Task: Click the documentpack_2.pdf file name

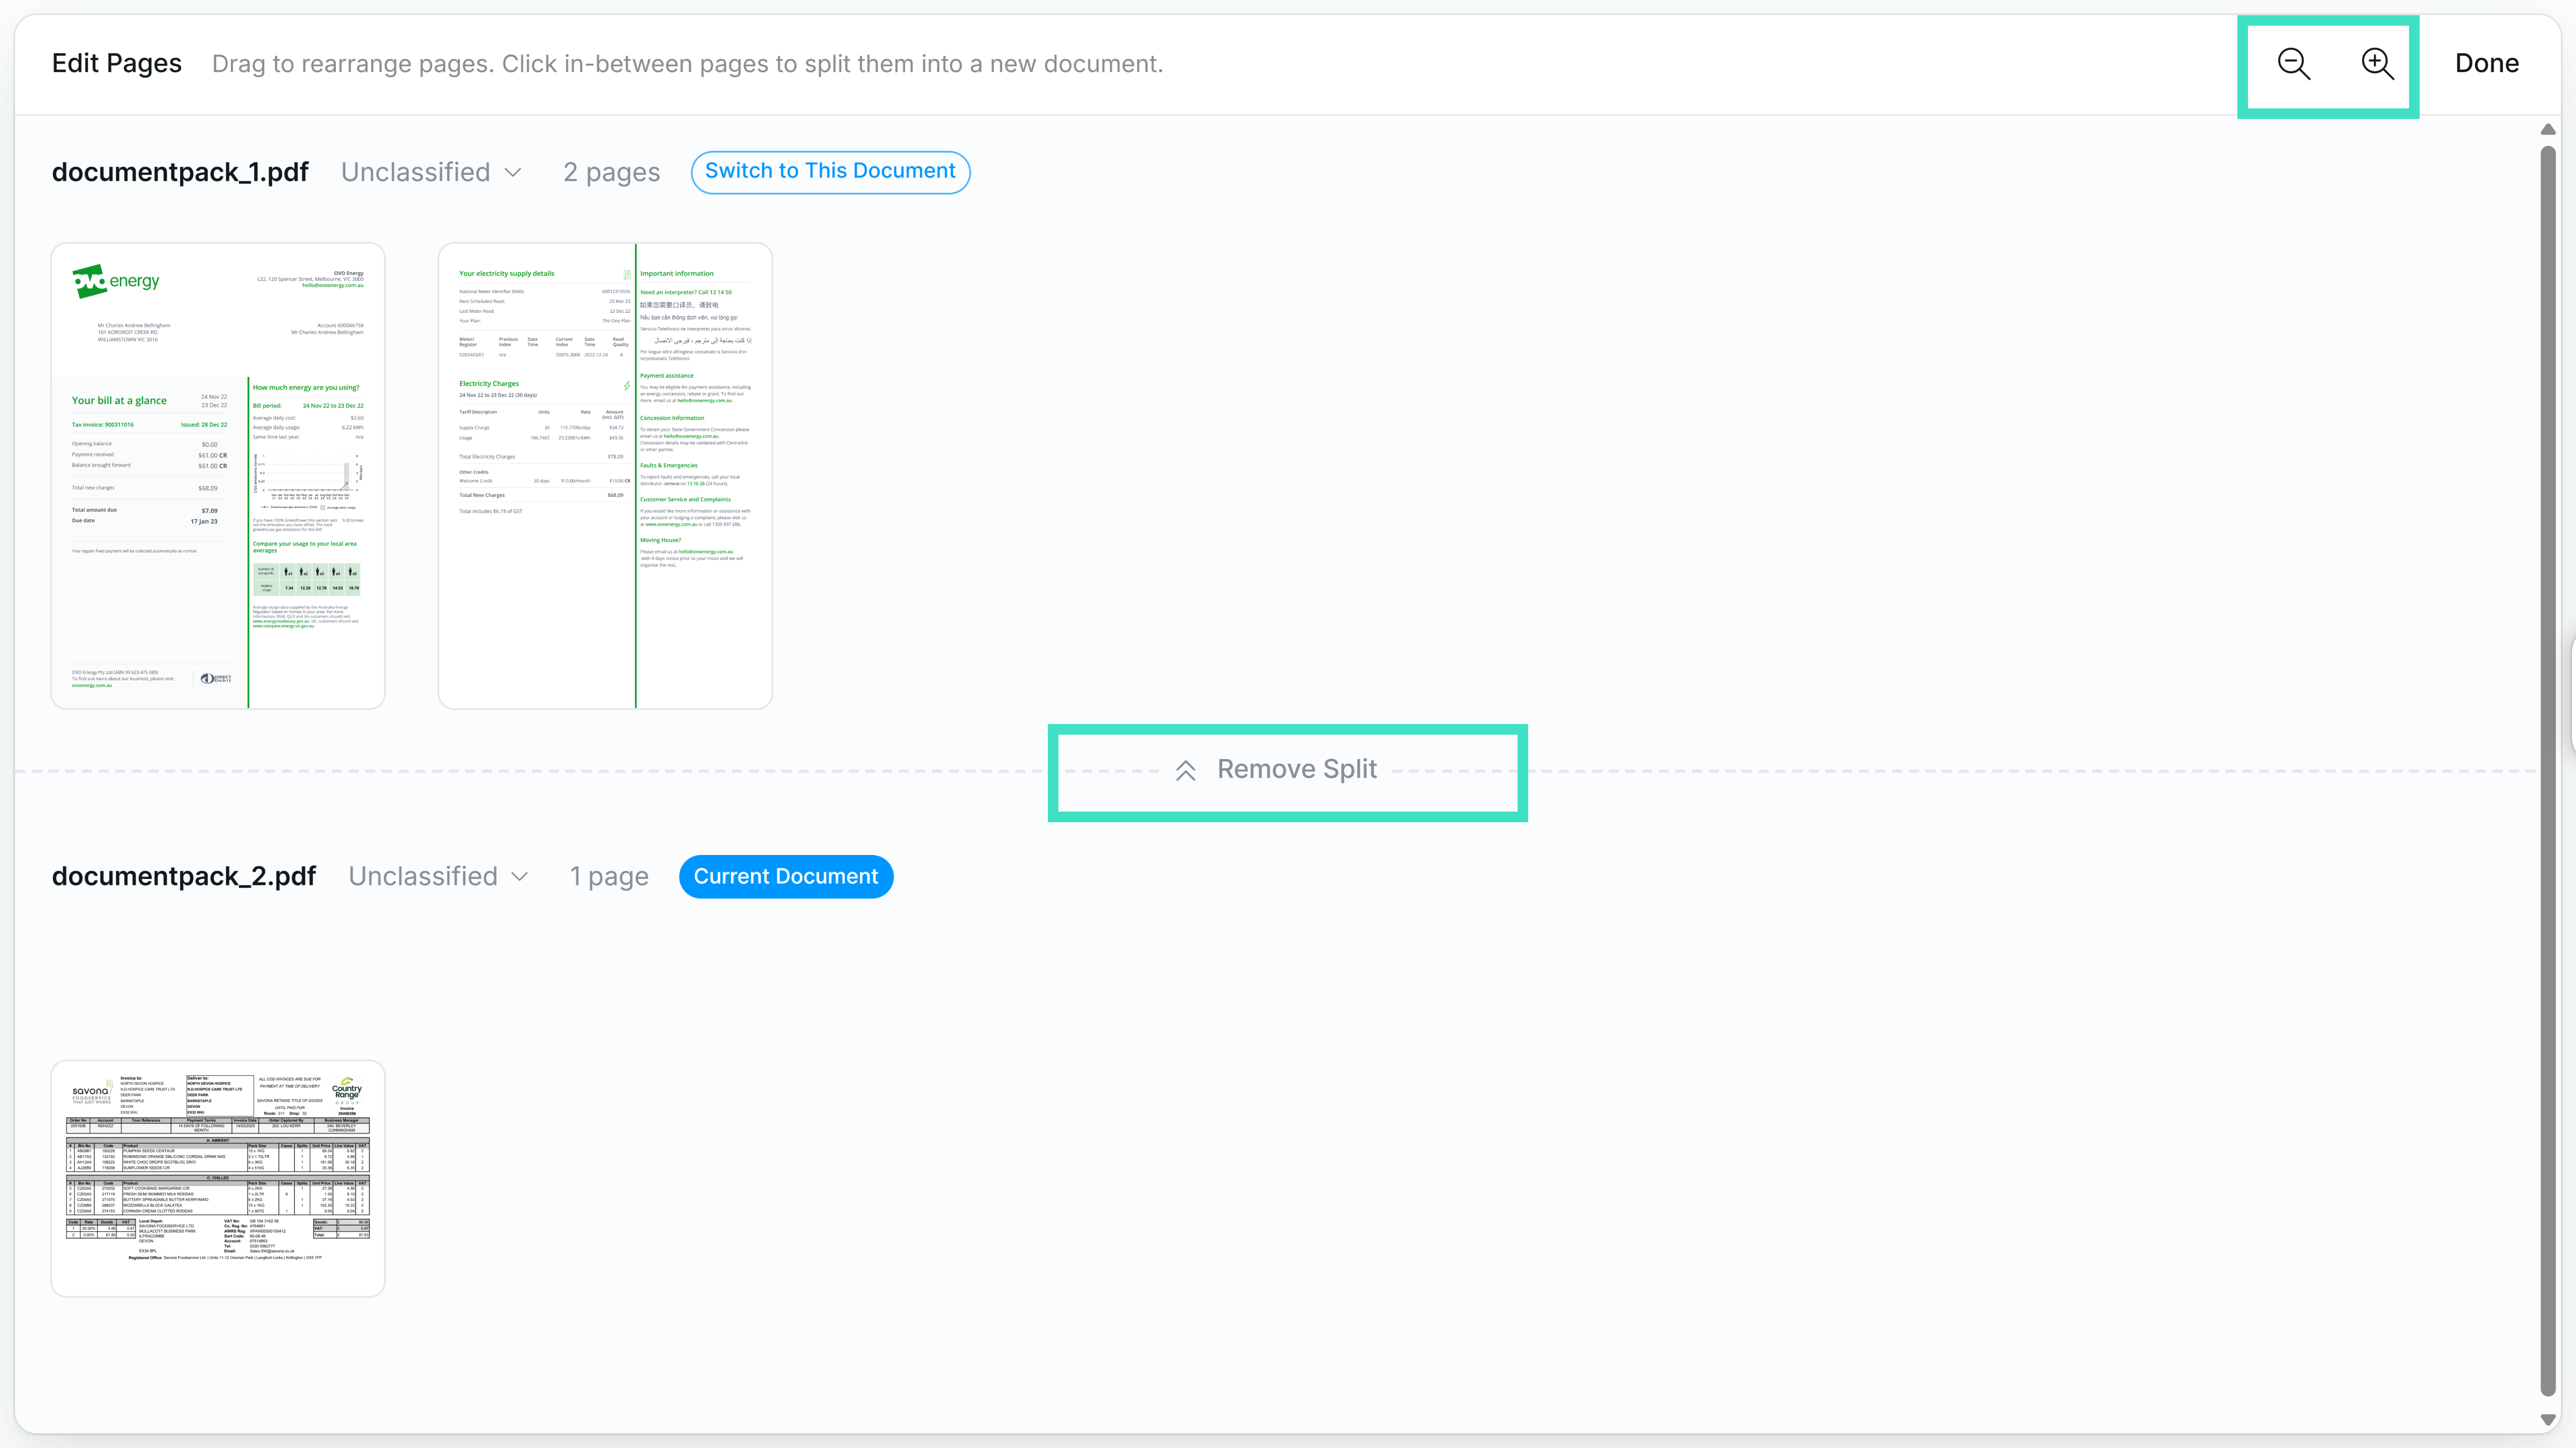Action: pos(184,876)
